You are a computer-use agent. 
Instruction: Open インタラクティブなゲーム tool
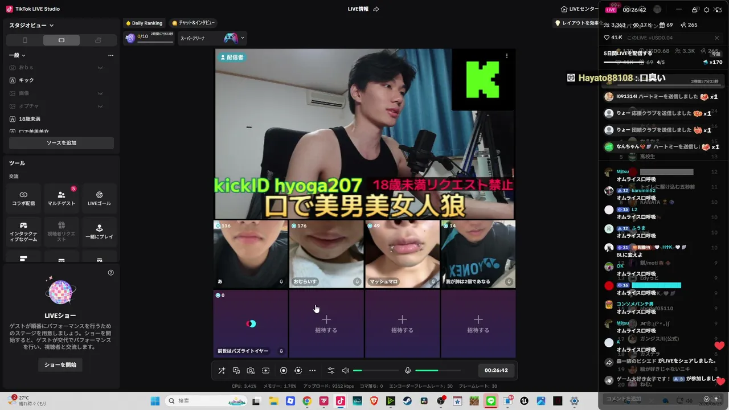coord(23,232)
